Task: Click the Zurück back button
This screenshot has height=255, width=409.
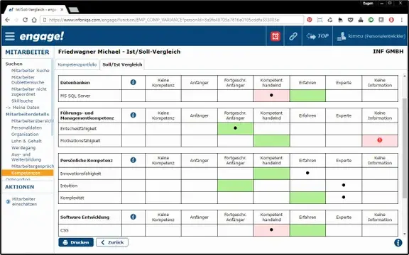Action: click(x=112, y=242)
